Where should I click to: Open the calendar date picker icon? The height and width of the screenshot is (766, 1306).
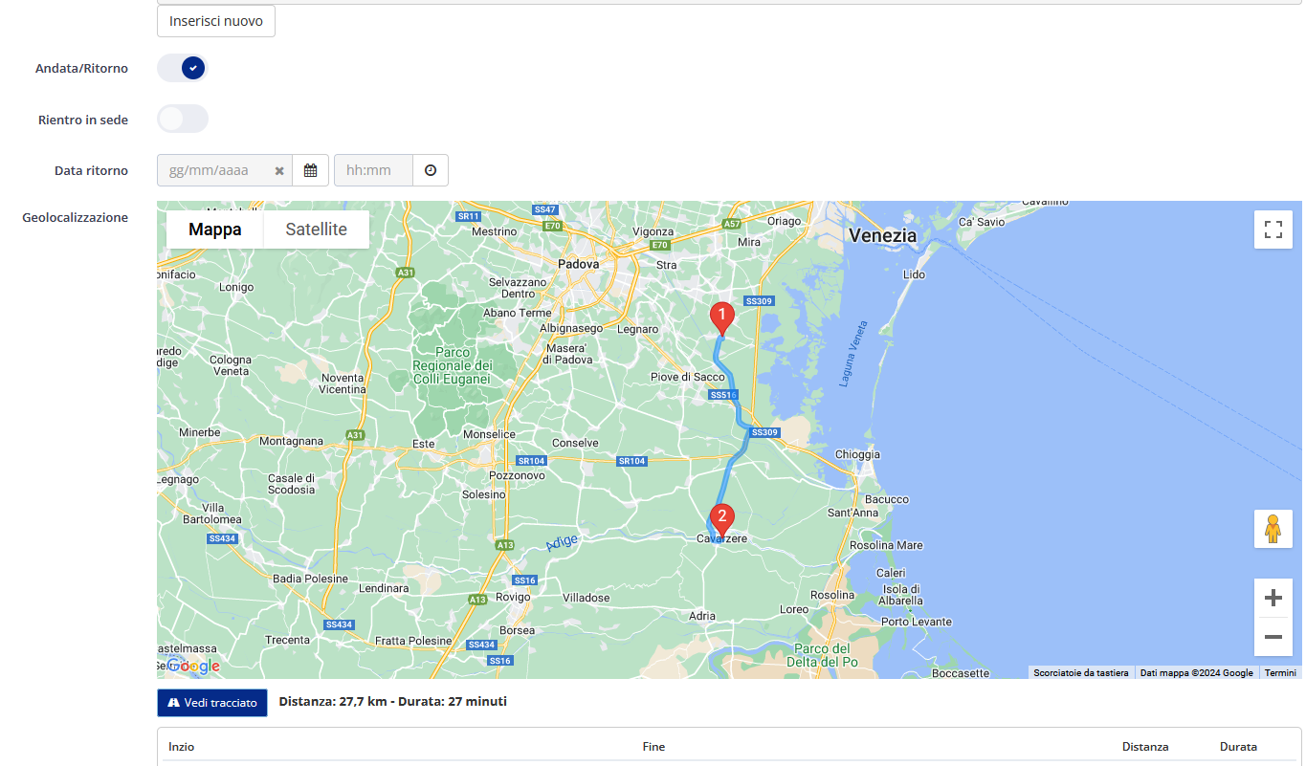click(310, 170)
